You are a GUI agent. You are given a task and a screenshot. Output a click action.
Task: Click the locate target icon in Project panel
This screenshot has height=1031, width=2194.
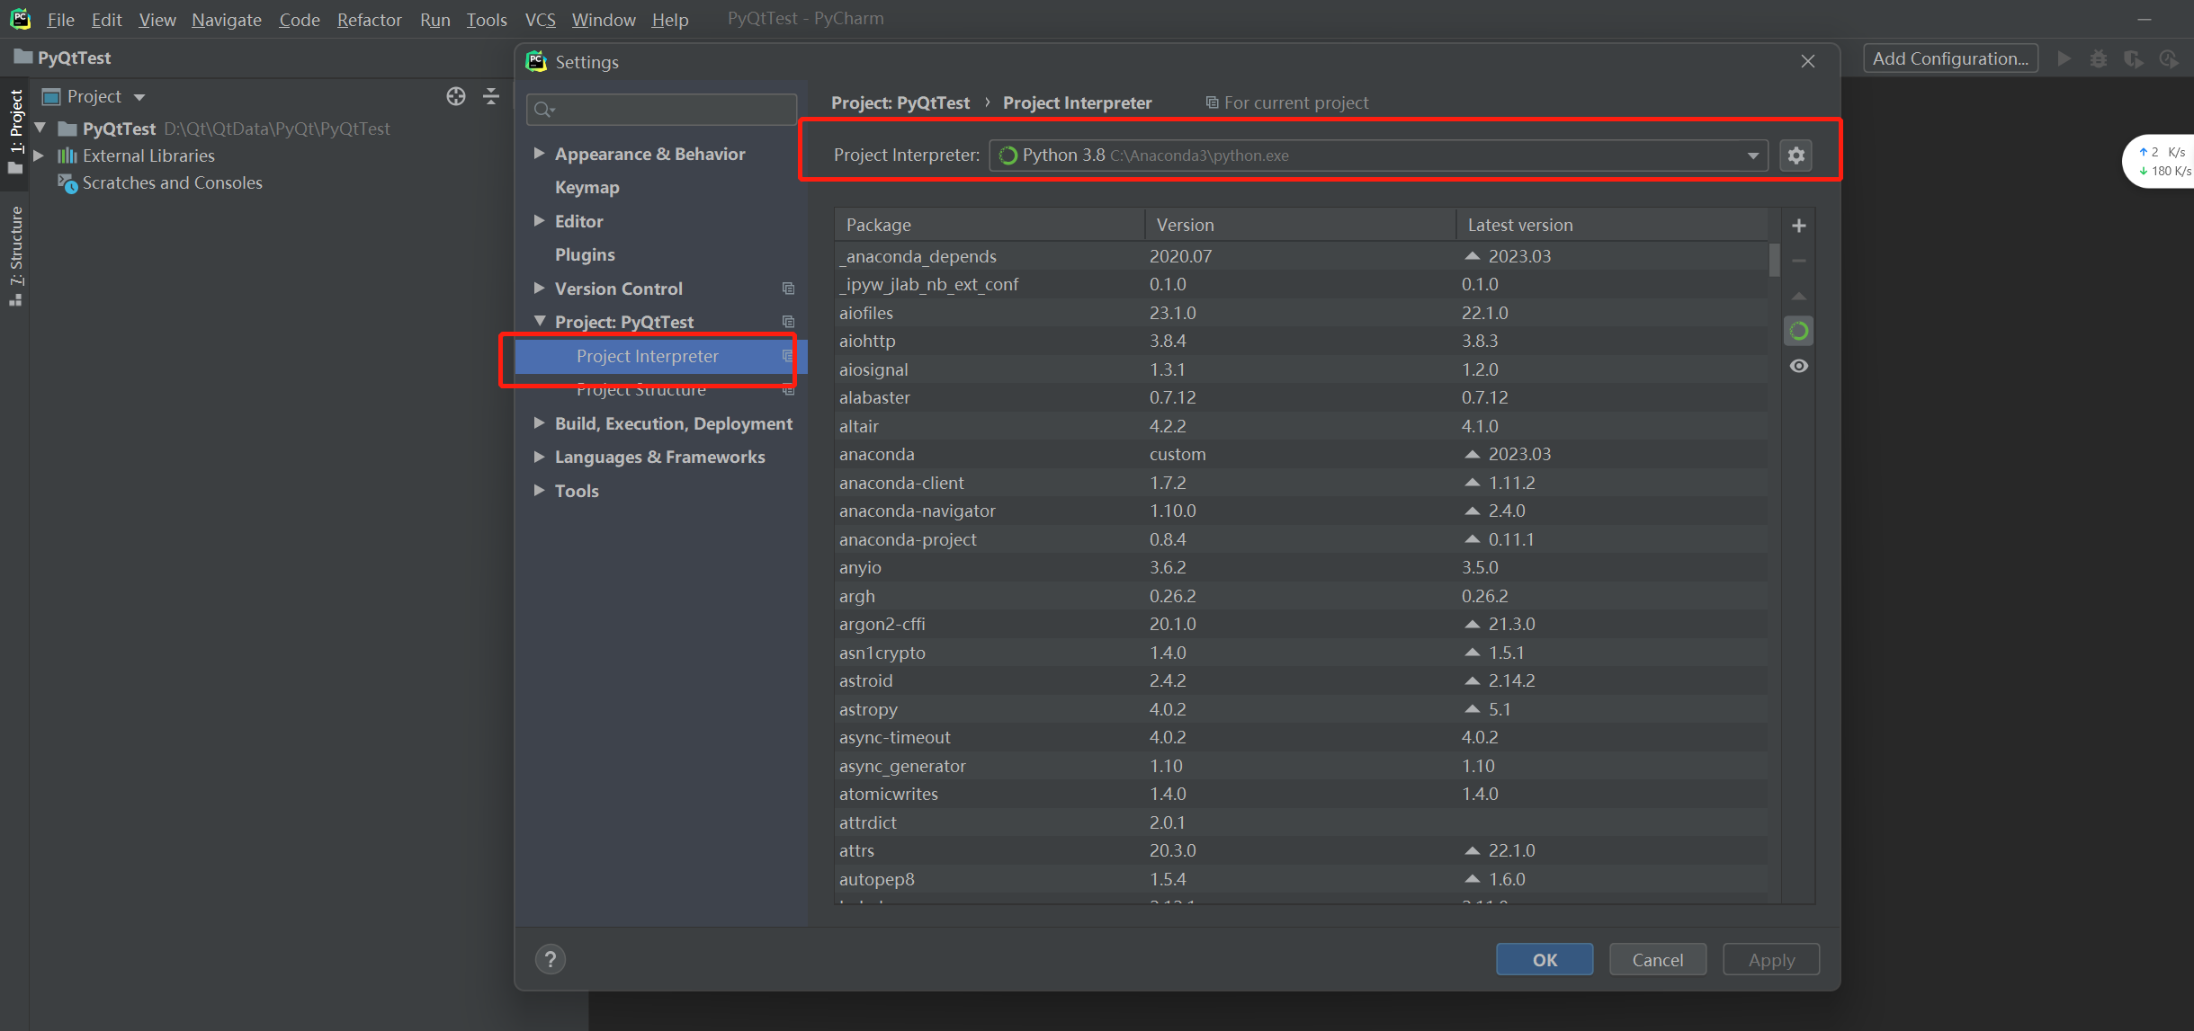456,96
